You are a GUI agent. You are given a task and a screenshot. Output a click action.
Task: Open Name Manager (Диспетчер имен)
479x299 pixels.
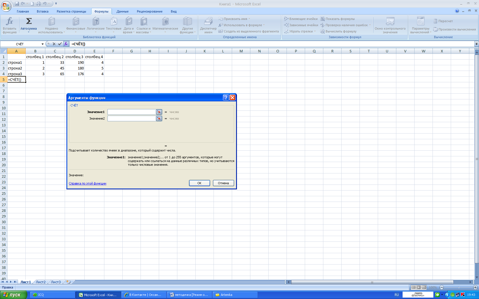click(208, 25)
